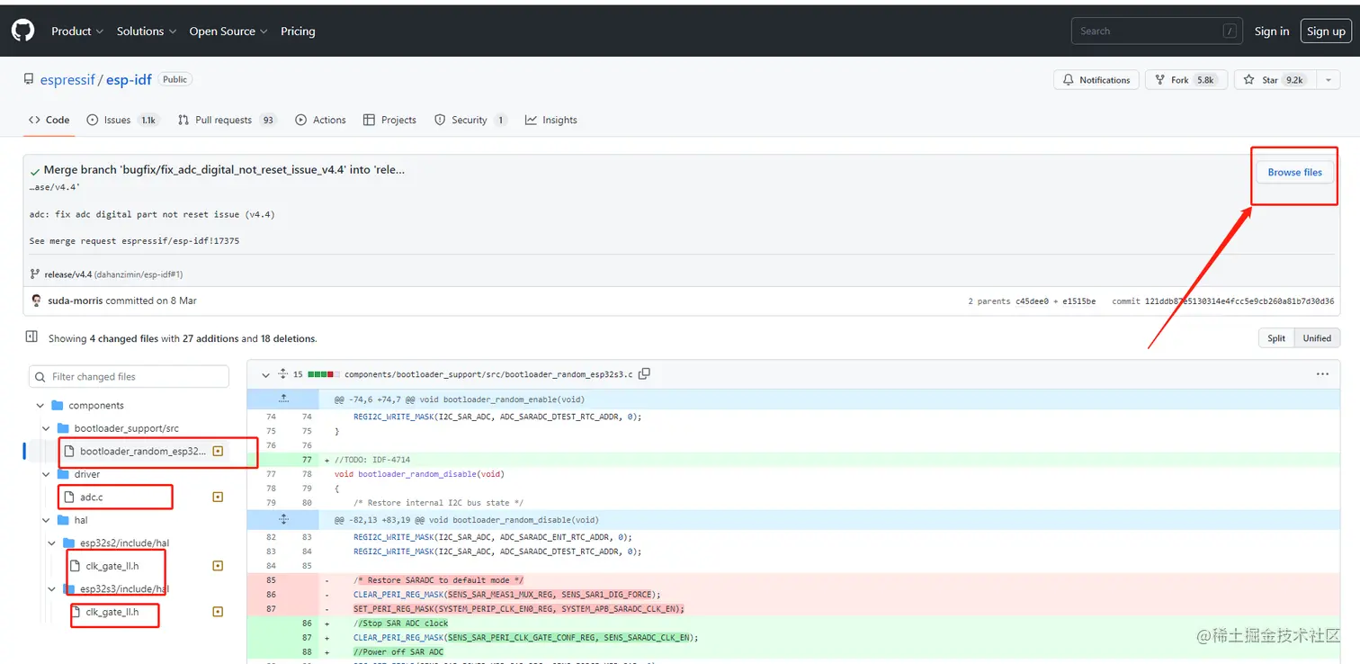Open the Actions tab
This screenshot has height=664, width=1360.
(x=320, y=120)
